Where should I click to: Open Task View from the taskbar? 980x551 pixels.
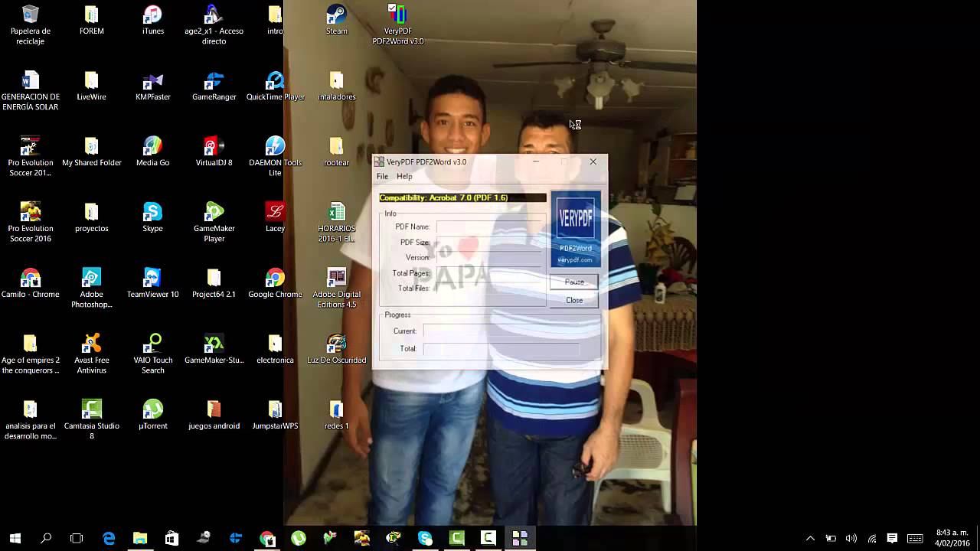tap(77, 538)
